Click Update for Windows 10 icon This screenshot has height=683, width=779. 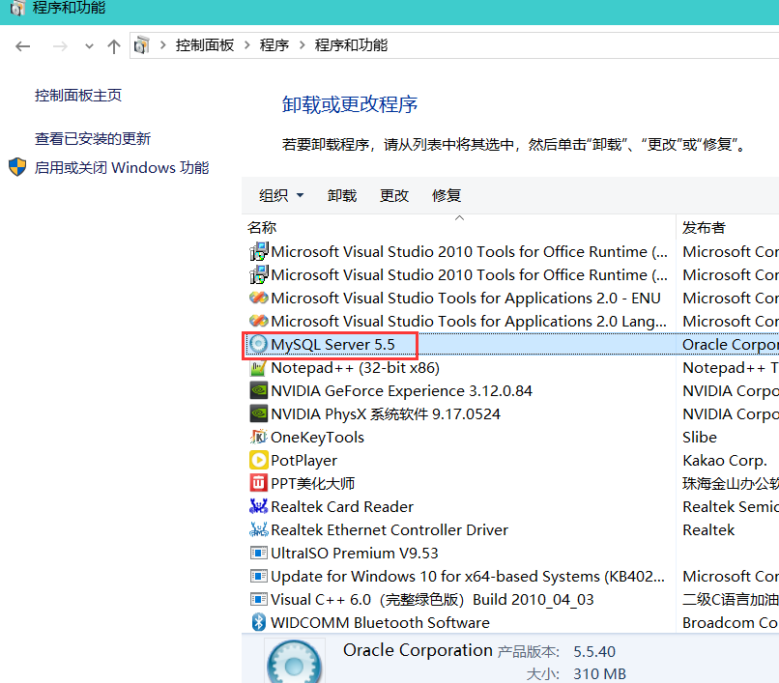[258, 576]
